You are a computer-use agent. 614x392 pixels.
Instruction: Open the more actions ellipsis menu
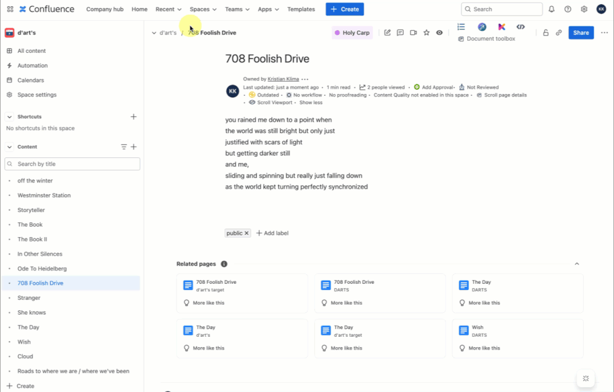pyautogui.click(x=604, y=33)
